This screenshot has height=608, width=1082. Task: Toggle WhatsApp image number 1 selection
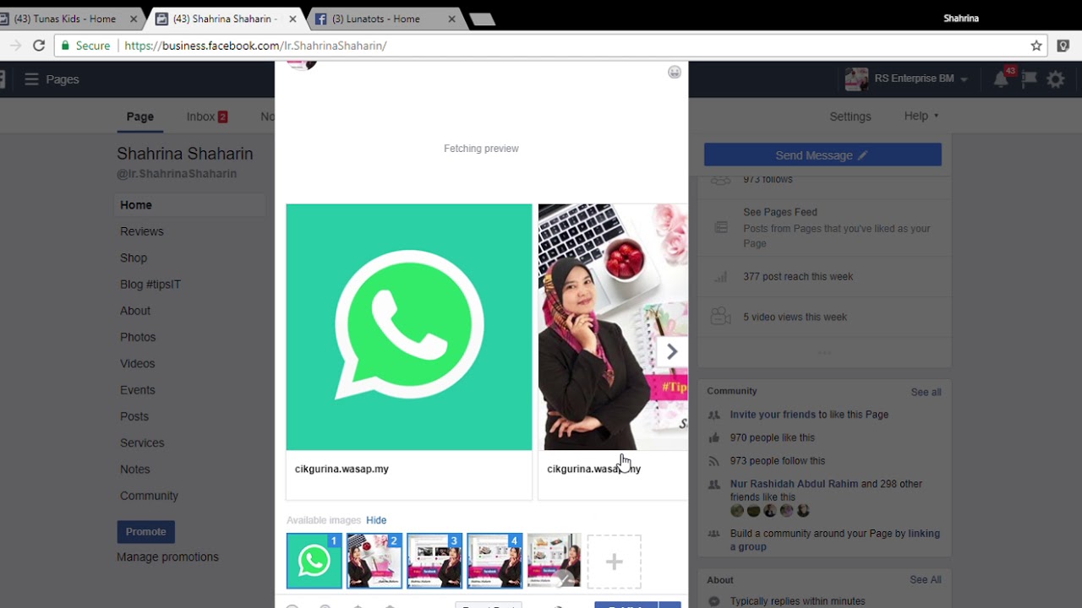point(314,561)
